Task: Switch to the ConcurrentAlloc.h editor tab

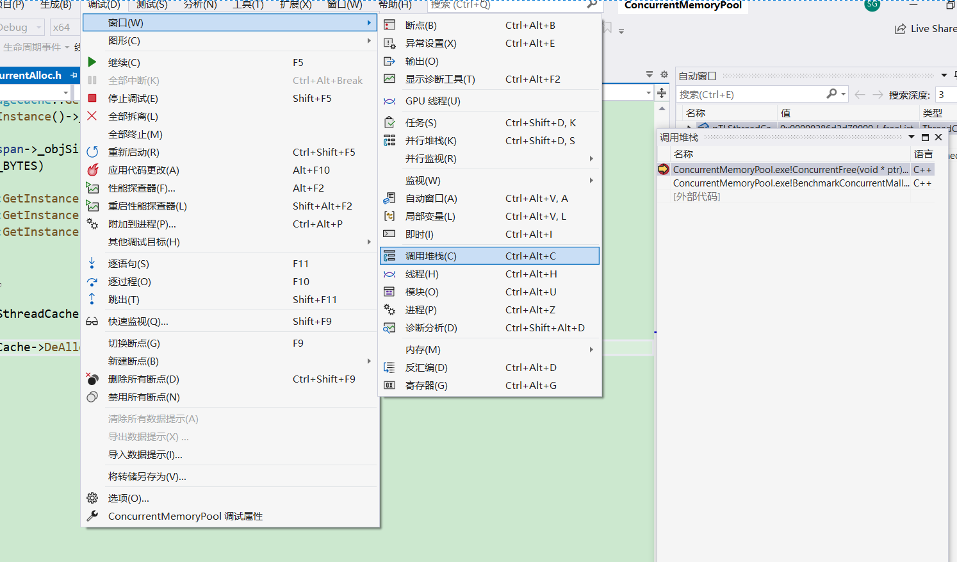Action: (31, 75)
